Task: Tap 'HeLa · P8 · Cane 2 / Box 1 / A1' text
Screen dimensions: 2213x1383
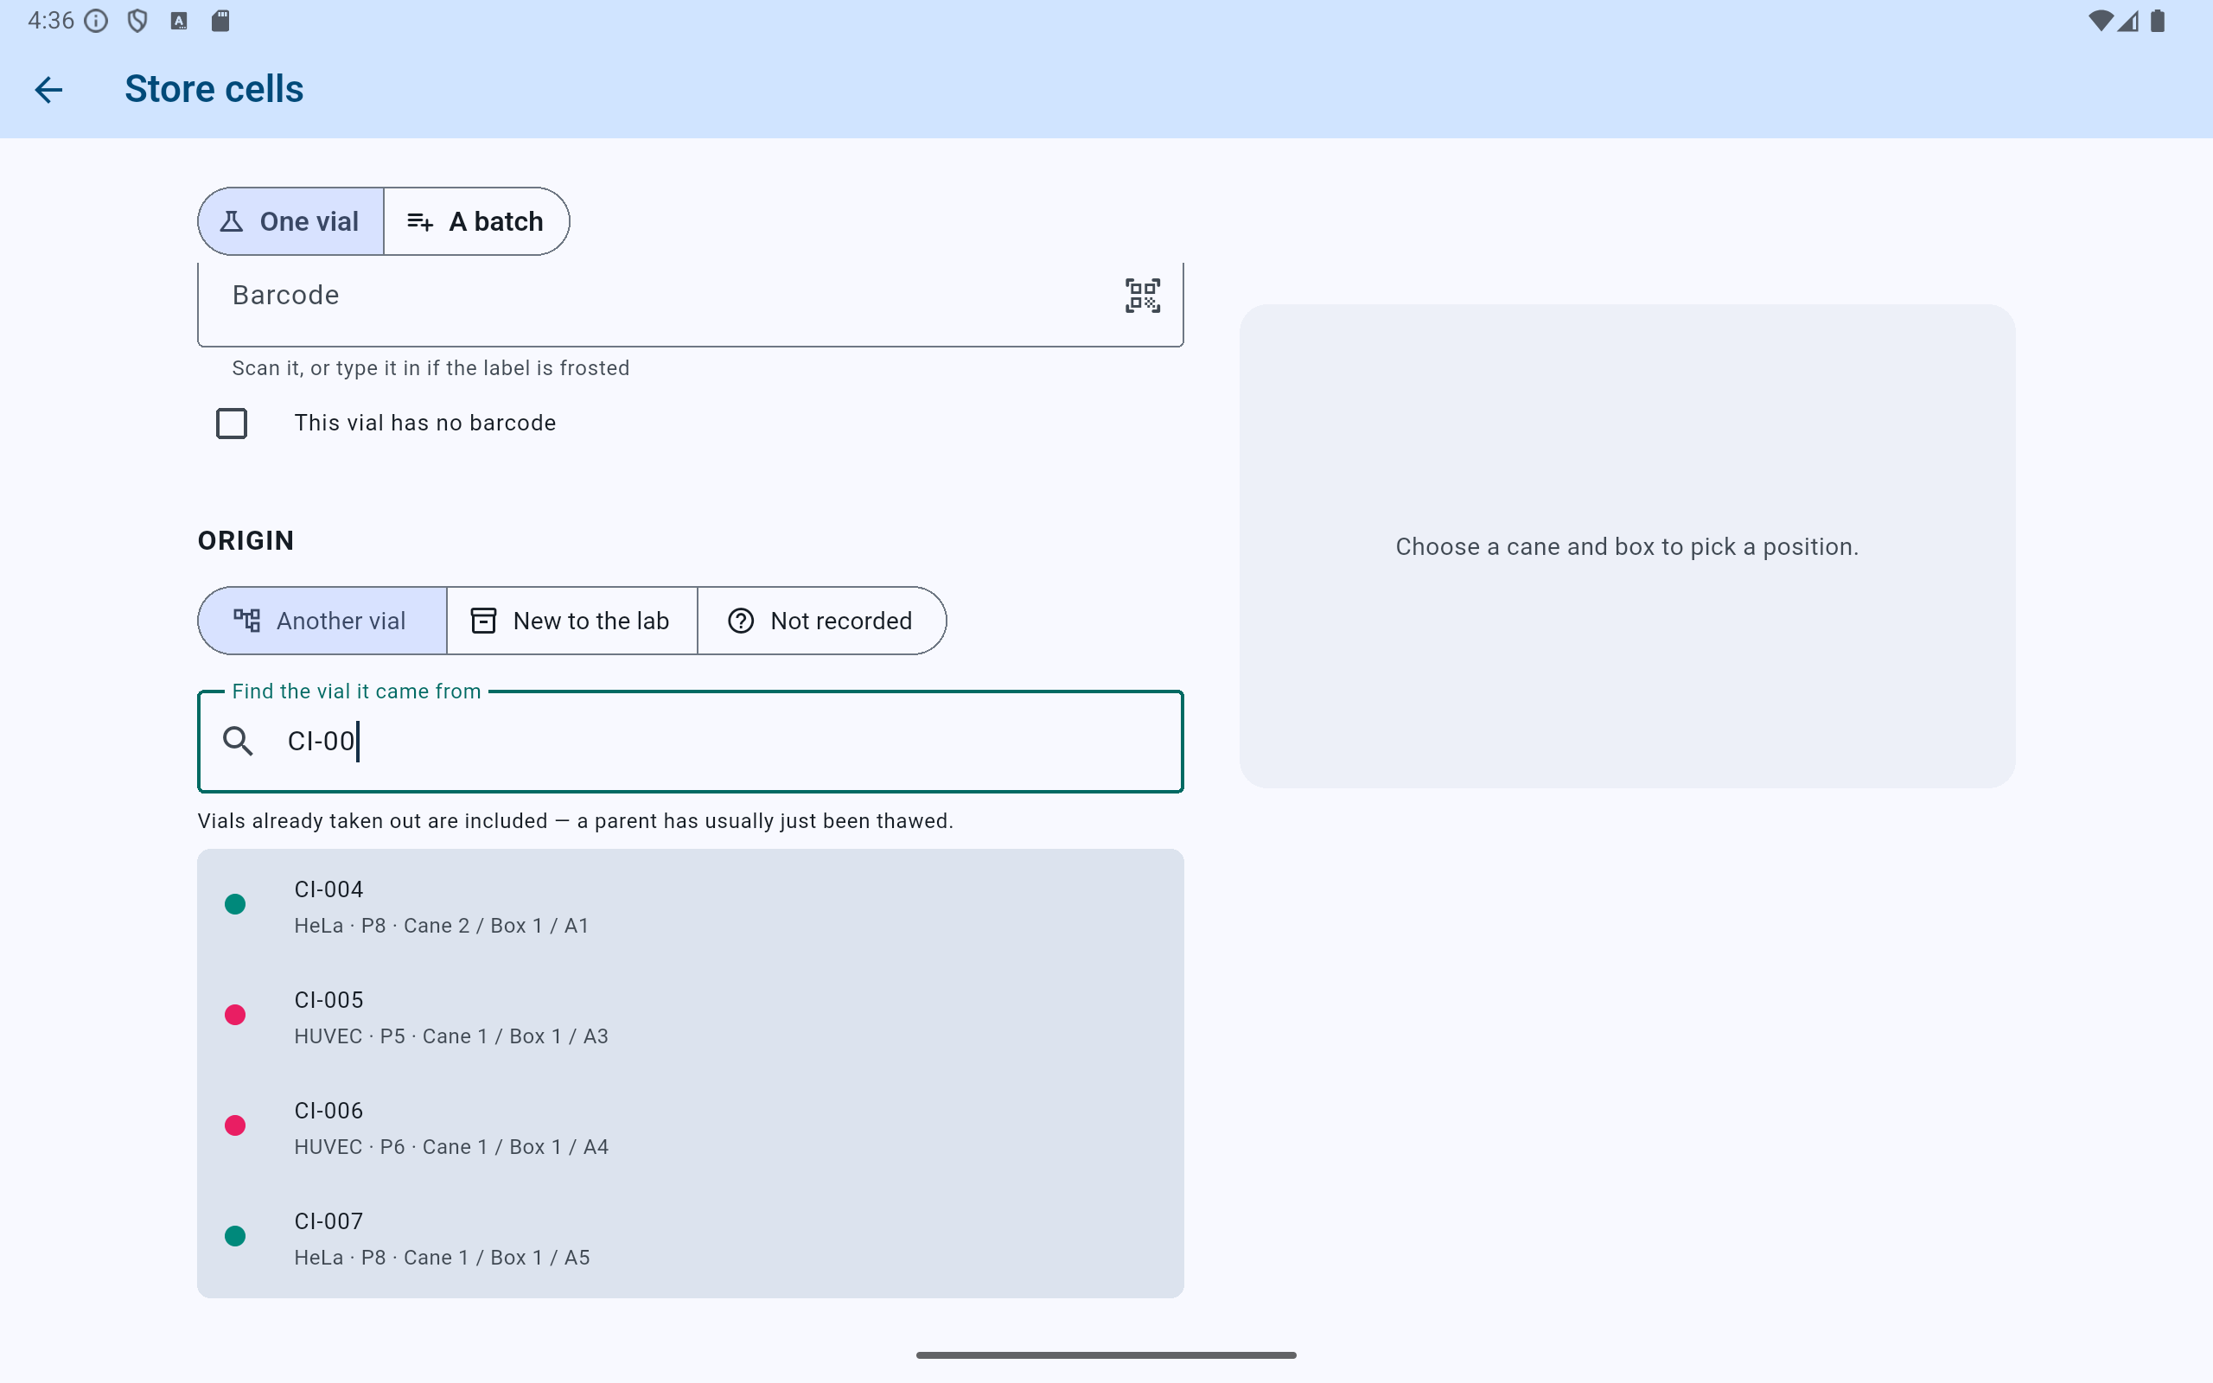Action: (x=442, y=926)
